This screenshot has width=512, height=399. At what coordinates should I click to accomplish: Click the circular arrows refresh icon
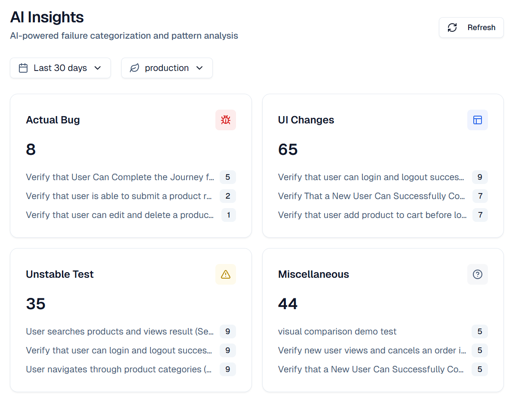coord(452,28)
